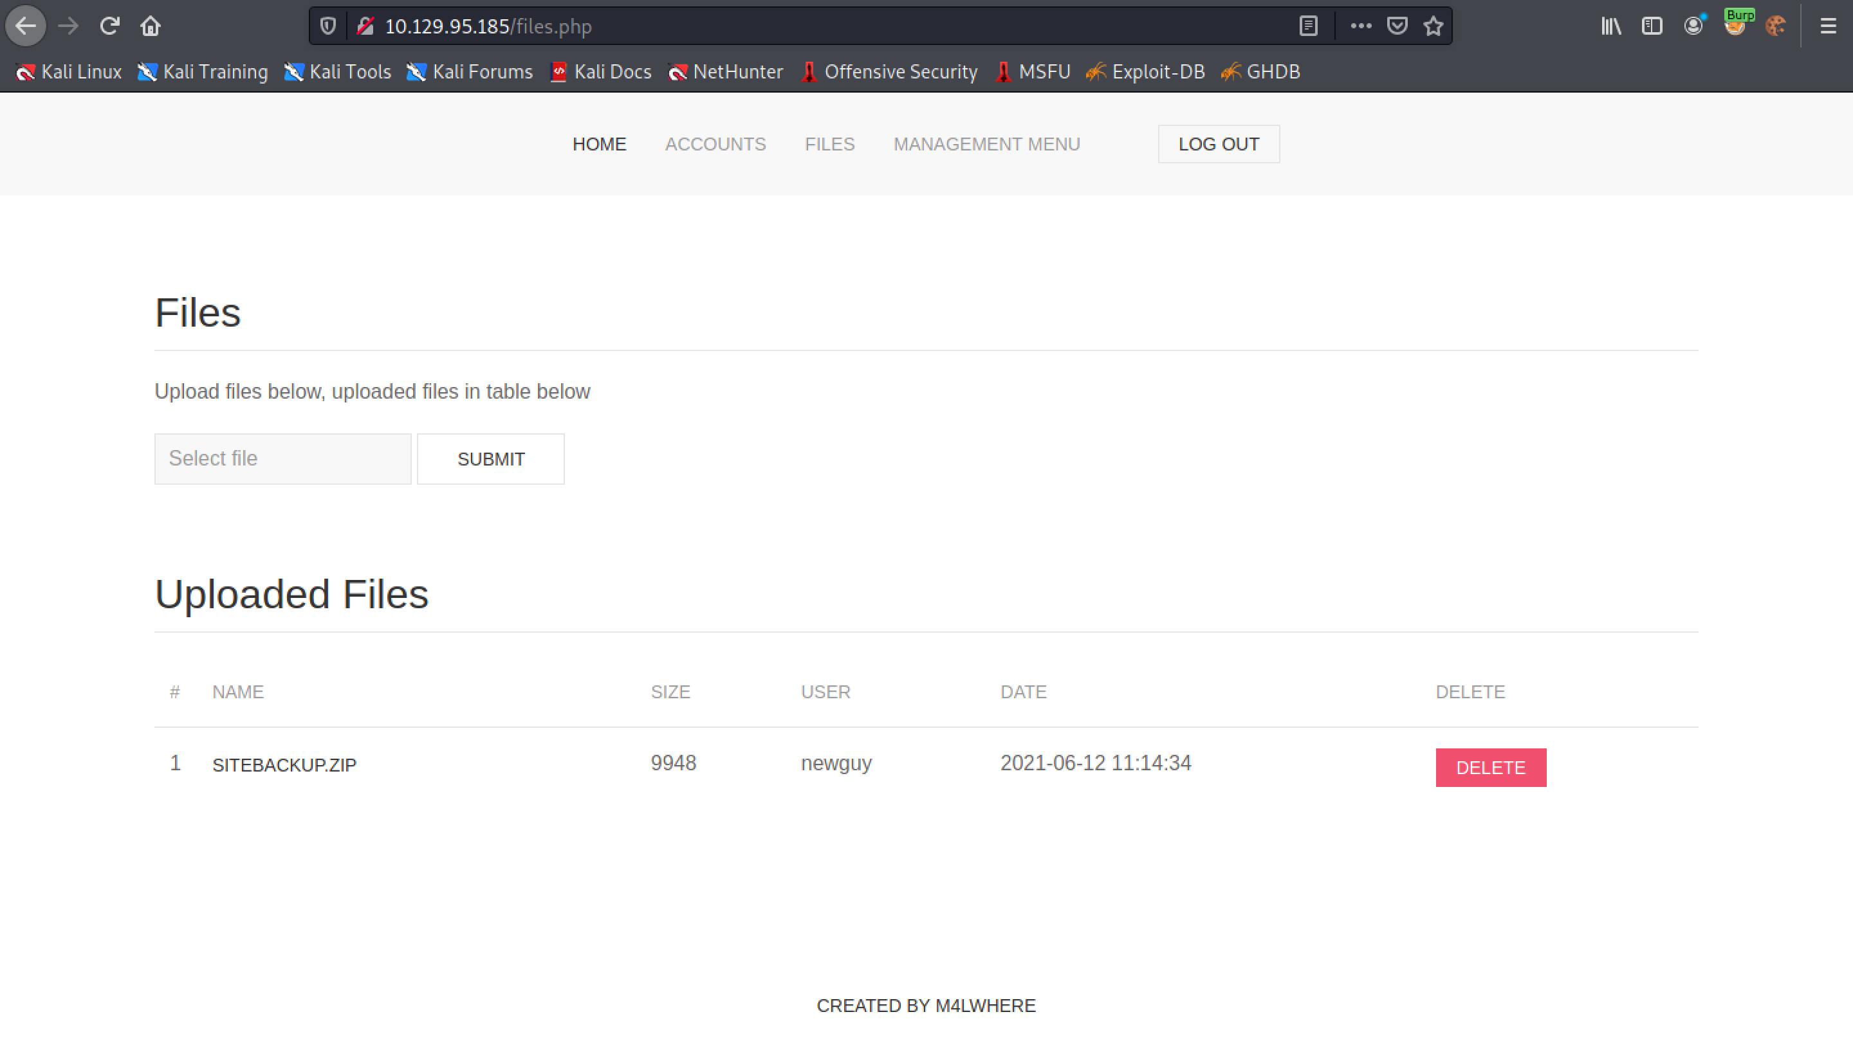Delete the SITEBACKUP.ZIP entry
The image size is (1853, 1039).
click(1491, 768)
